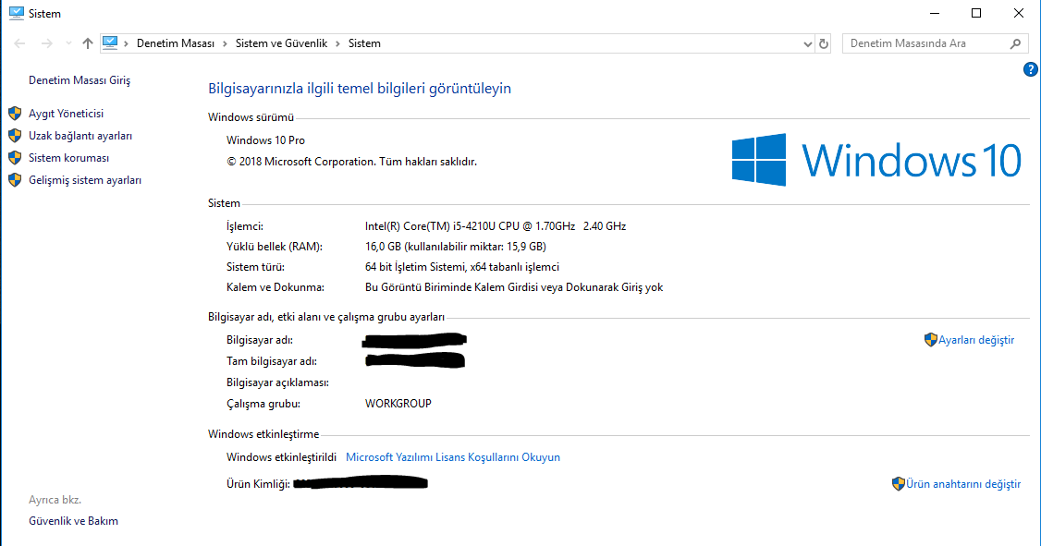Click the search magnifier icon
The width and height of the screenshot is (1041, 546).
point(1016,43)
